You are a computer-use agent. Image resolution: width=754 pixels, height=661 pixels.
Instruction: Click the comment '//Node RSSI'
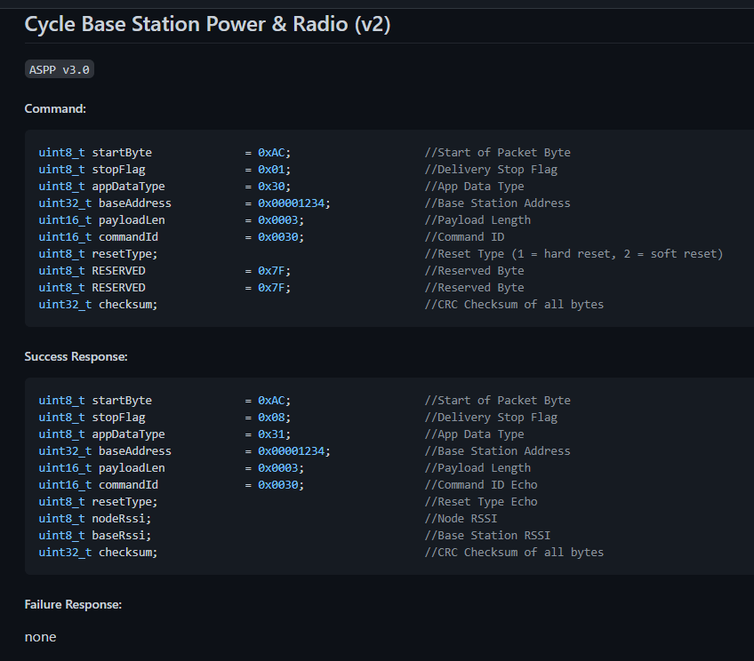coord(461,519)
